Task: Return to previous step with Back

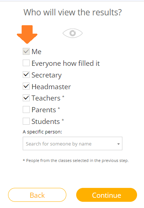Action: pyautogui.click(x=37, y=195)
